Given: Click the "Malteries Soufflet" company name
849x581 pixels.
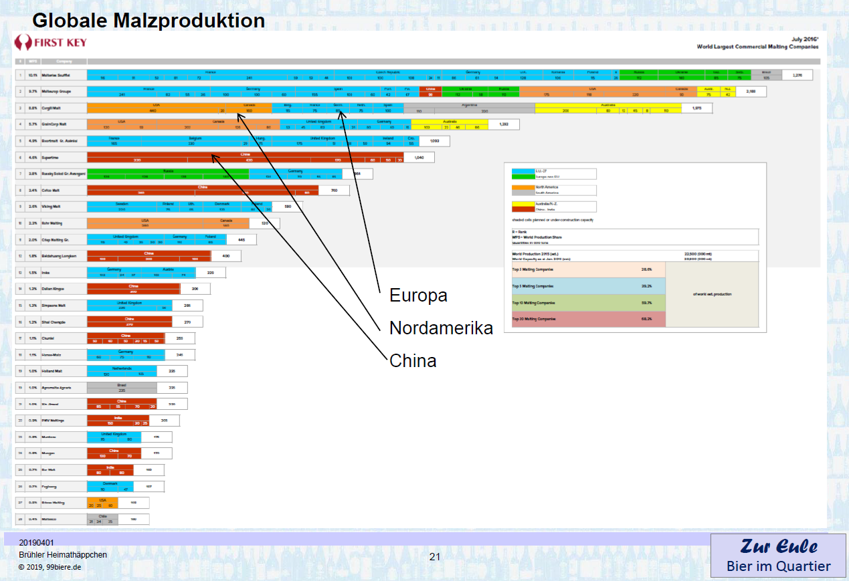Looking at the screenshot, I should point(56,76).
